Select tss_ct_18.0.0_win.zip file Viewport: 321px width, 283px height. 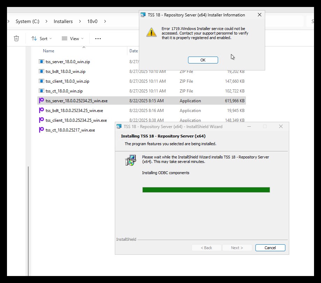(x=64, y=91)
